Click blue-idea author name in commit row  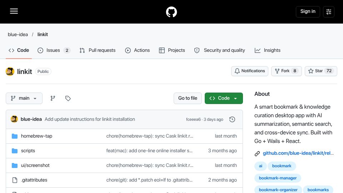click(x=31, y=119)
